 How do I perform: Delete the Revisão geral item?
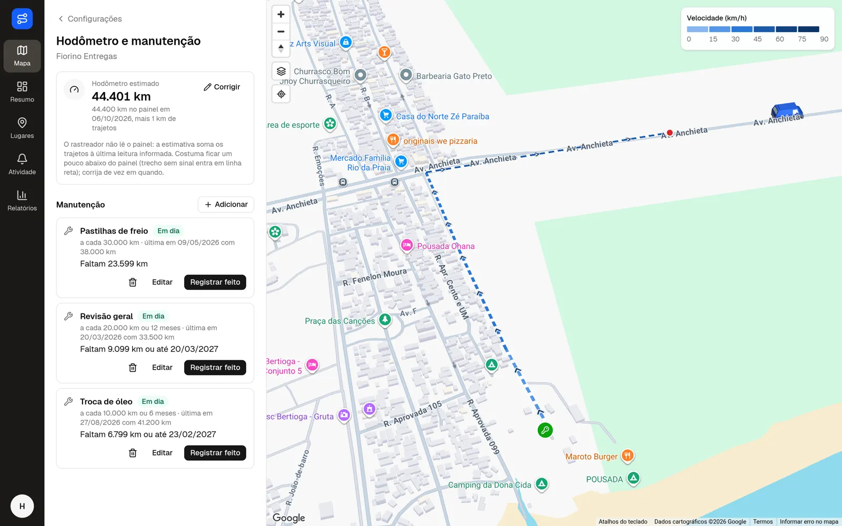pos(133,368)
